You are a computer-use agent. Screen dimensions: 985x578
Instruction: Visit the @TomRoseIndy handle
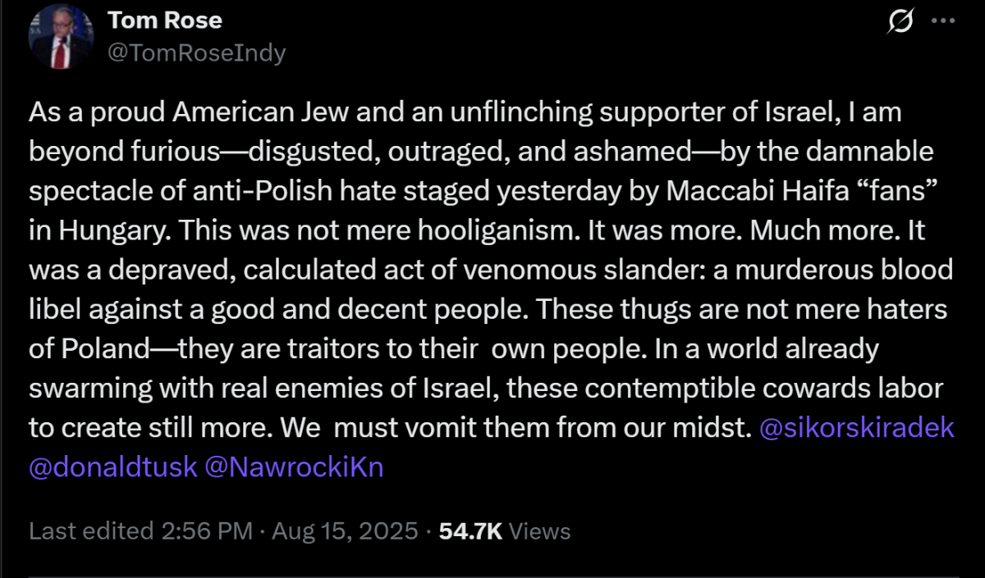(x=197, y=52)
